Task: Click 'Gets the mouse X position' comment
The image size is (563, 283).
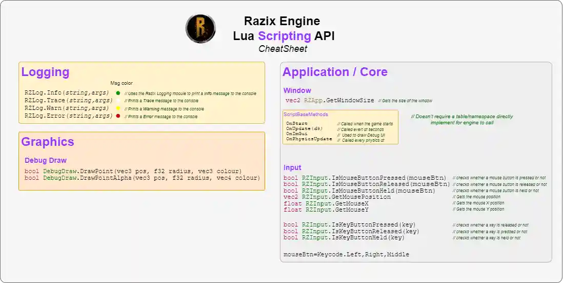Action: coord(478,203)
